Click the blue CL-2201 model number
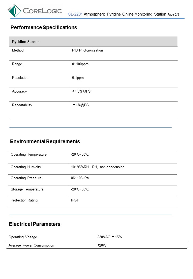 [x=75, y=14]
